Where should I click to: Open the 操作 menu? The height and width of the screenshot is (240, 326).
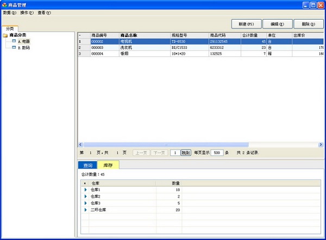click(27, 12)
